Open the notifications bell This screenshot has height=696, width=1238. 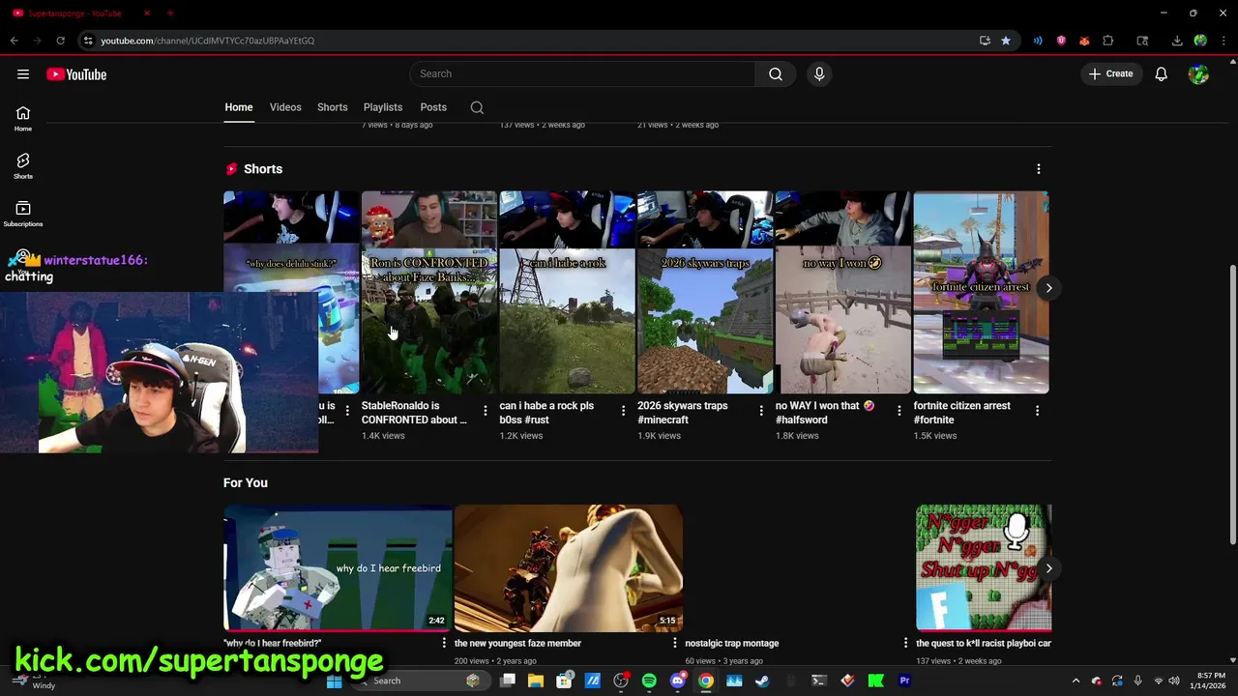[1162, 73]
